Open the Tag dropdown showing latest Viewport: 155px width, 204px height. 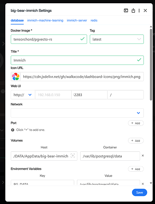(x=117, y=39)
